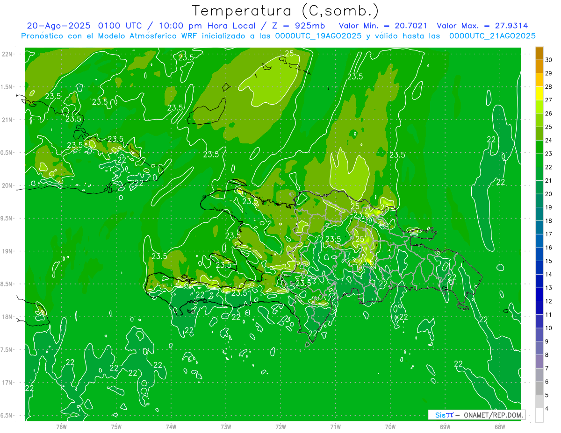
Task: Click latitude axis label '9.5N'
Action: pos(7,218)
